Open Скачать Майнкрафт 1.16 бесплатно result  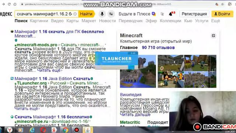pyautogui.click(x=52, y=117)
